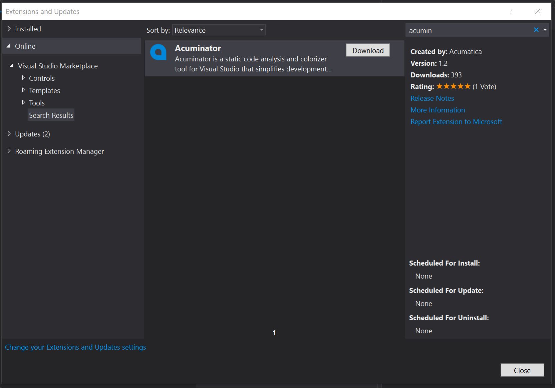Screen dimensions: 555x388
Task: Open the Sort by Relevance dropdown
Action: click(x=261, y=30)
